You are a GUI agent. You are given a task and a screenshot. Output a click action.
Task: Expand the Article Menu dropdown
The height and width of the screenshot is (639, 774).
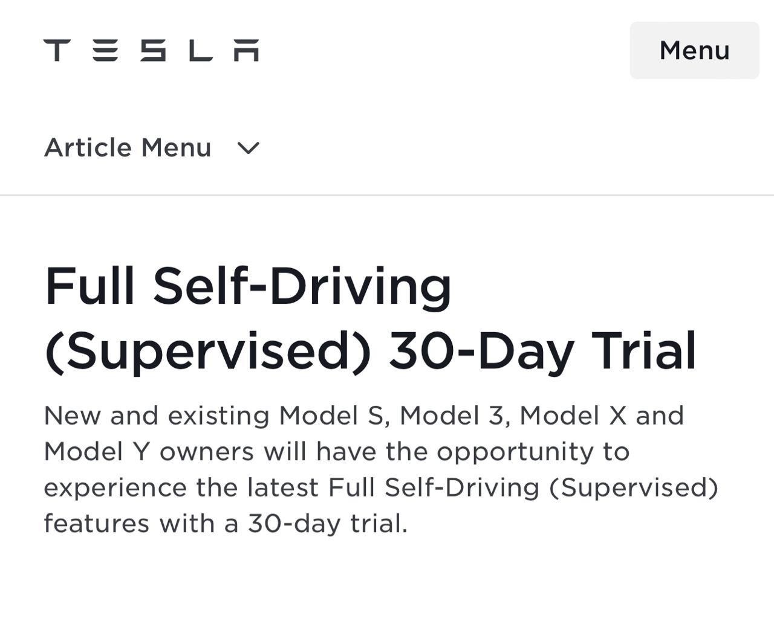point(152,148)
